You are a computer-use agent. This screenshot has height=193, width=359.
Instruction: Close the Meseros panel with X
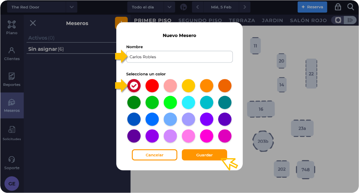(x=33, y=23)
